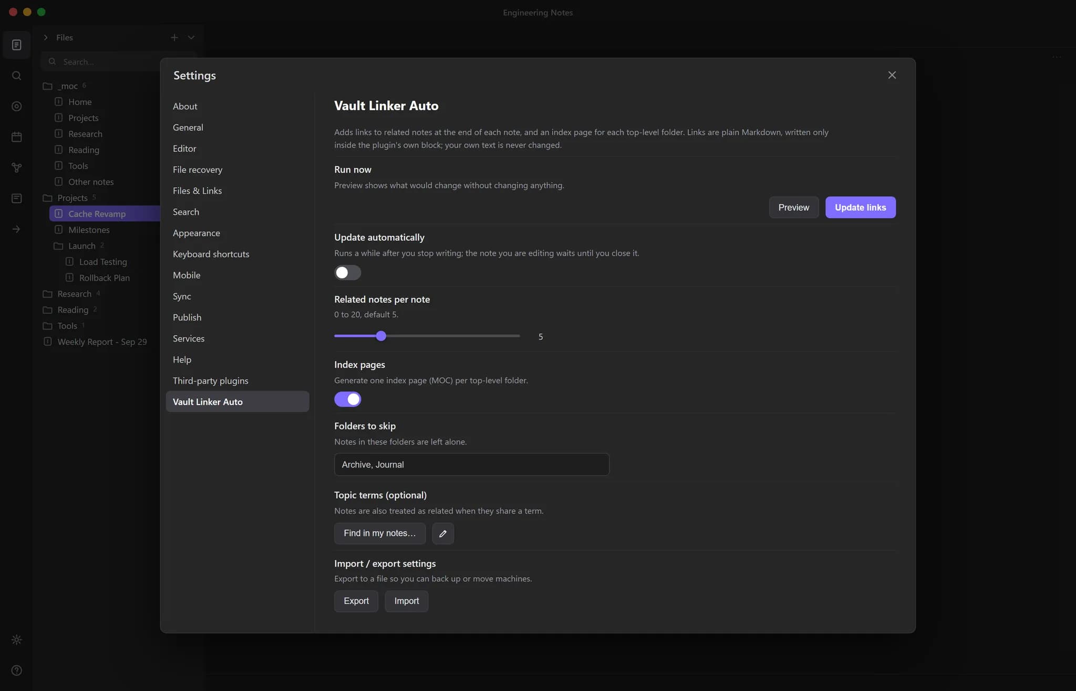Expand the Files panel chevron
The height and width of the screenshot is (691, 1076).
[46, 37]
